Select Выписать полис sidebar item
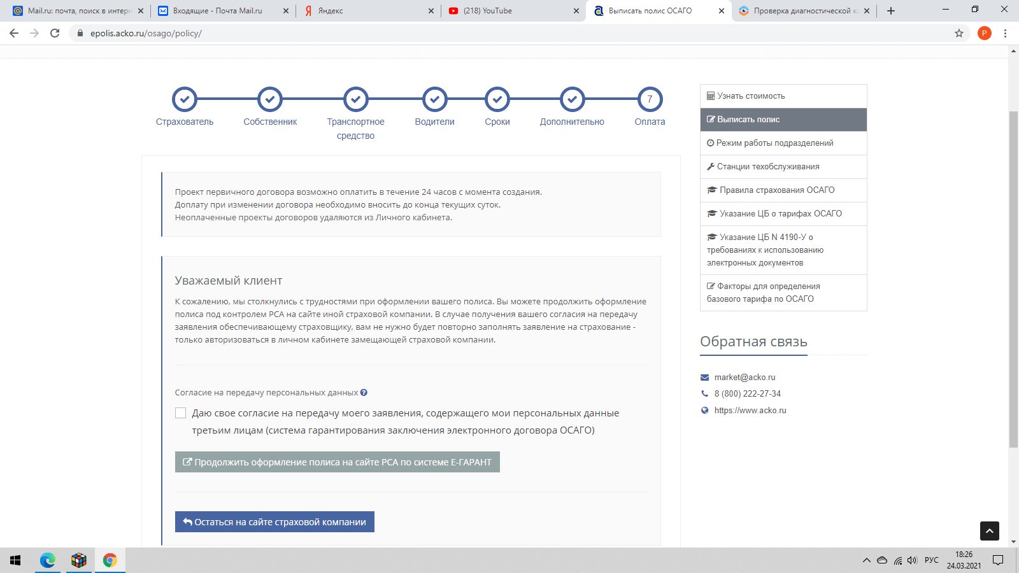Screen dimensions: 1019x573 click(x=783, y=120)
